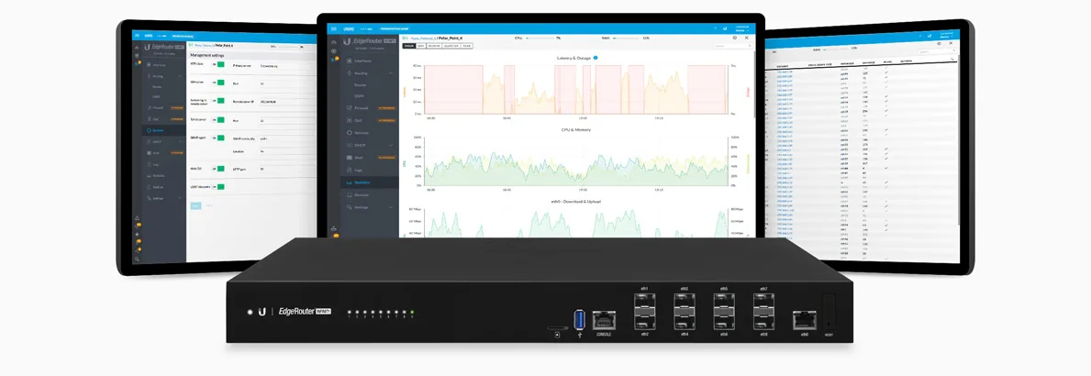Select the HOUR time range tab
This screenshot has height=376, width=1091.
[408, 46]
